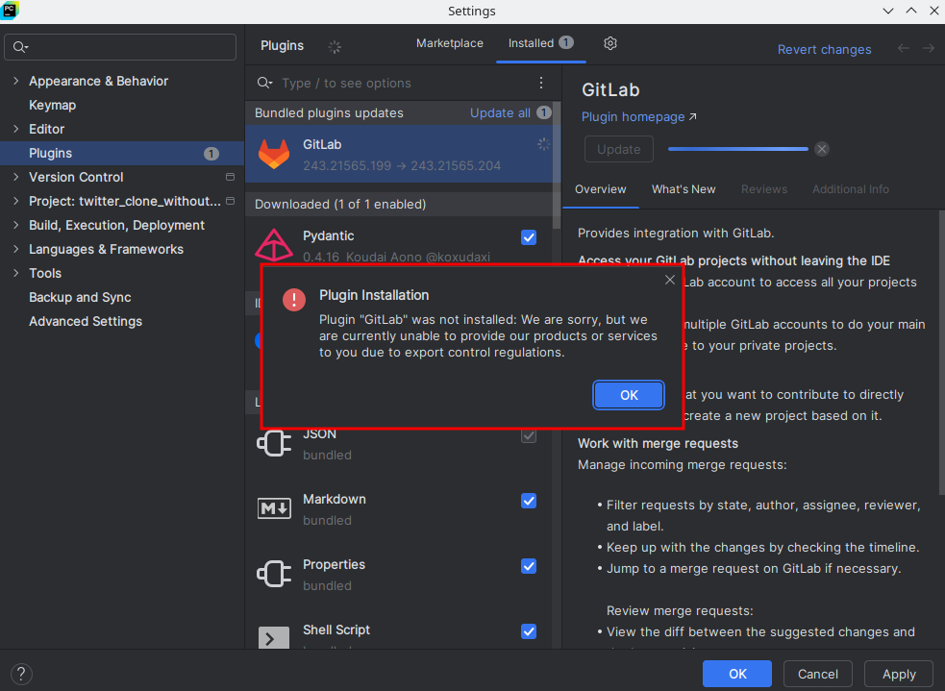Viewport: 945px width, 691px height.
Task: Click the Apply button
Action: tap(899, 674)
